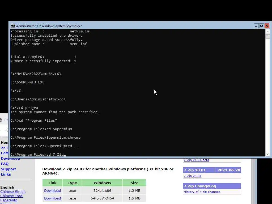The height and width of the screenshot is (204, 272).
Task: Open History of 7-zip changes link
Action: (202, 192)
